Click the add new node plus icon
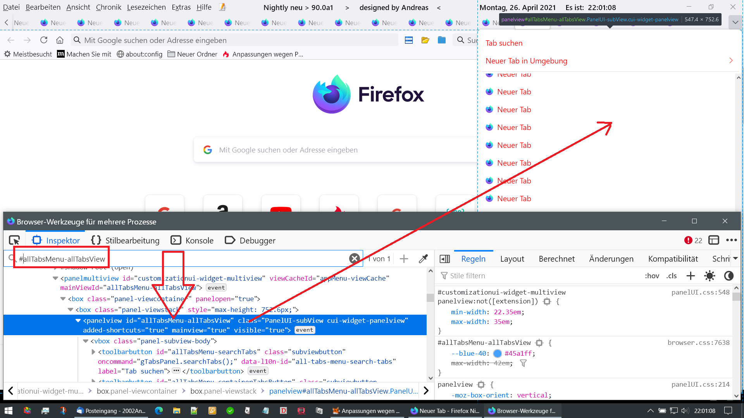Screen dimensions: 744x418 click(x=404, y=259)
